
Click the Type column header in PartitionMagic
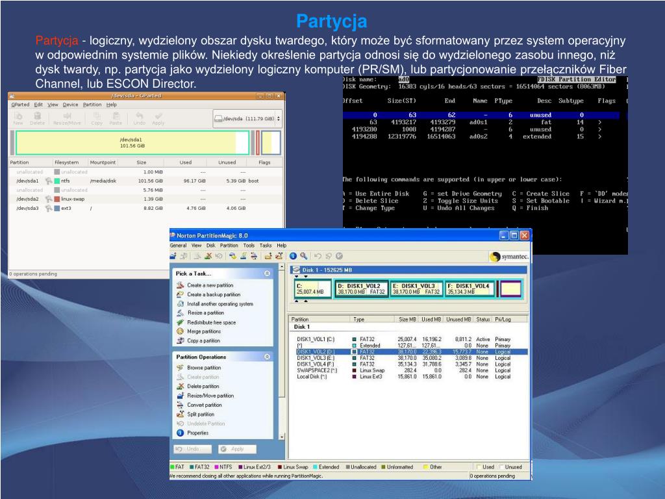click(372, 319)
